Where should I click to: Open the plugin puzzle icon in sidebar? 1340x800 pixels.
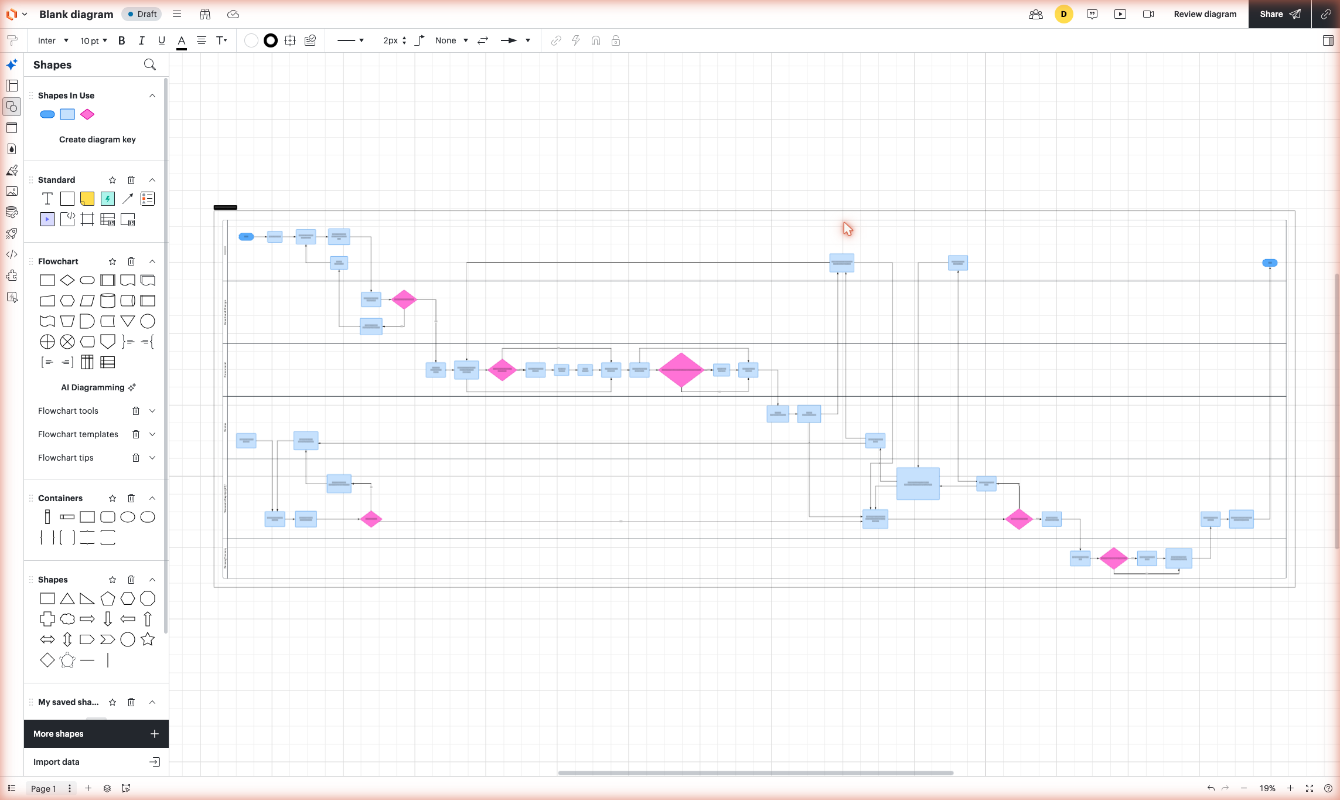click(x=12, y=275)
